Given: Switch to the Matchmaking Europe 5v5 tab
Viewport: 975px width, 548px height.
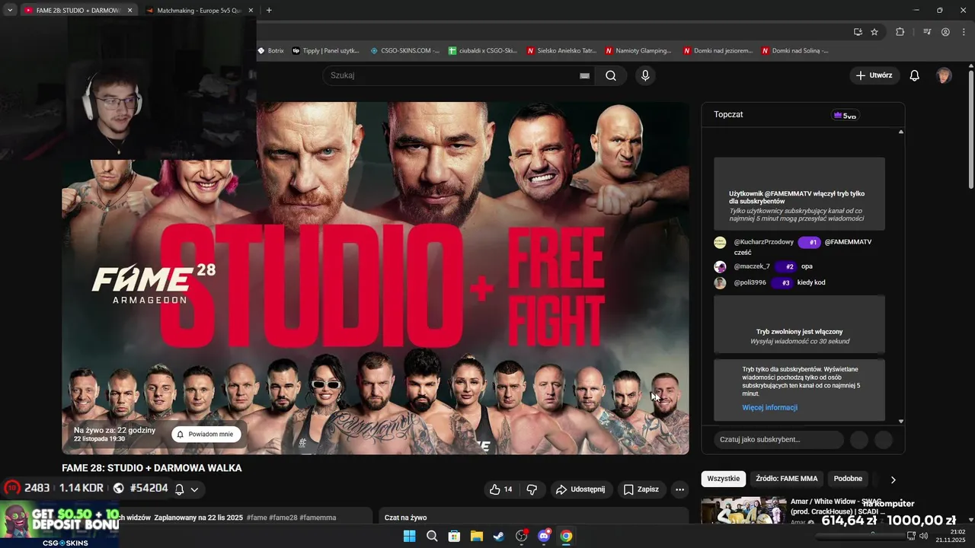Looking at the screenshot, I should click(198, 11).
